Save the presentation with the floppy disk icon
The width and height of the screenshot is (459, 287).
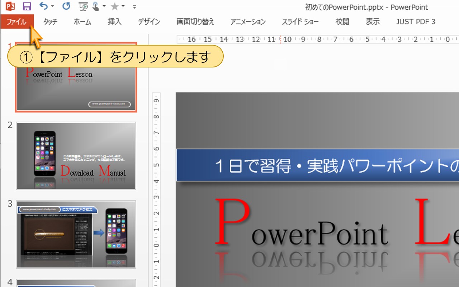(x=27, y=6)
